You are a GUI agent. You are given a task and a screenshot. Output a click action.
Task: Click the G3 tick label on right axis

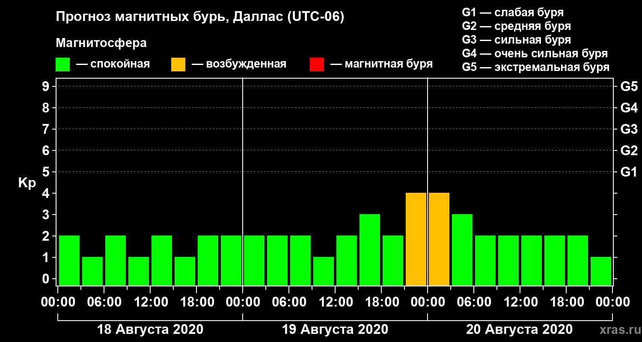click(629, 129)
